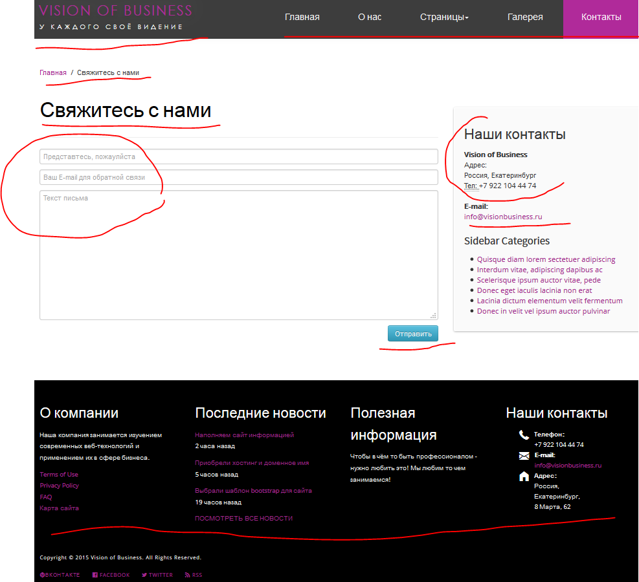Click the copyright 2015 Vision of Business text

tap(120, 557)
